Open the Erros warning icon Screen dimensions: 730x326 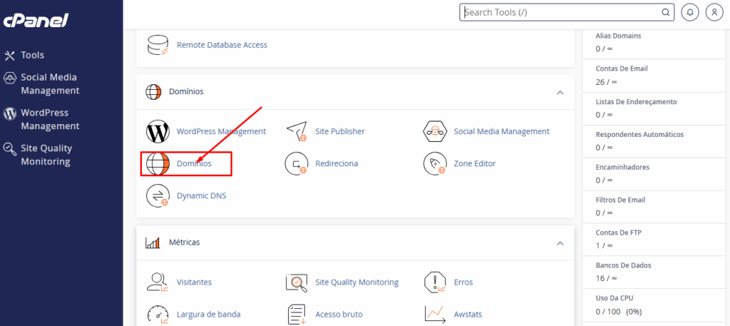(x=435, y=282)
